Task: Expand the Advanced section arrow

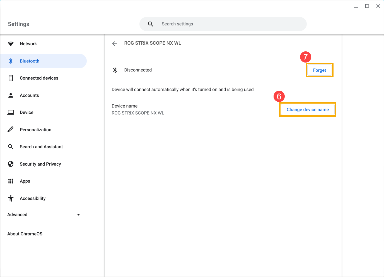Action: coord(78,215)
